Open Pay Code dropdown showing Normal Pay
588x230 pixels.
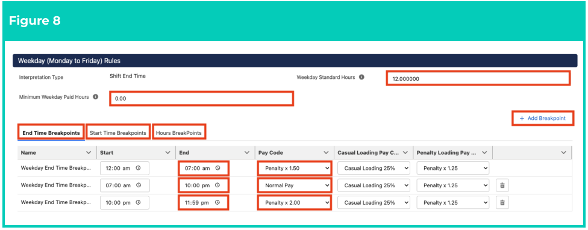point(295,185)
